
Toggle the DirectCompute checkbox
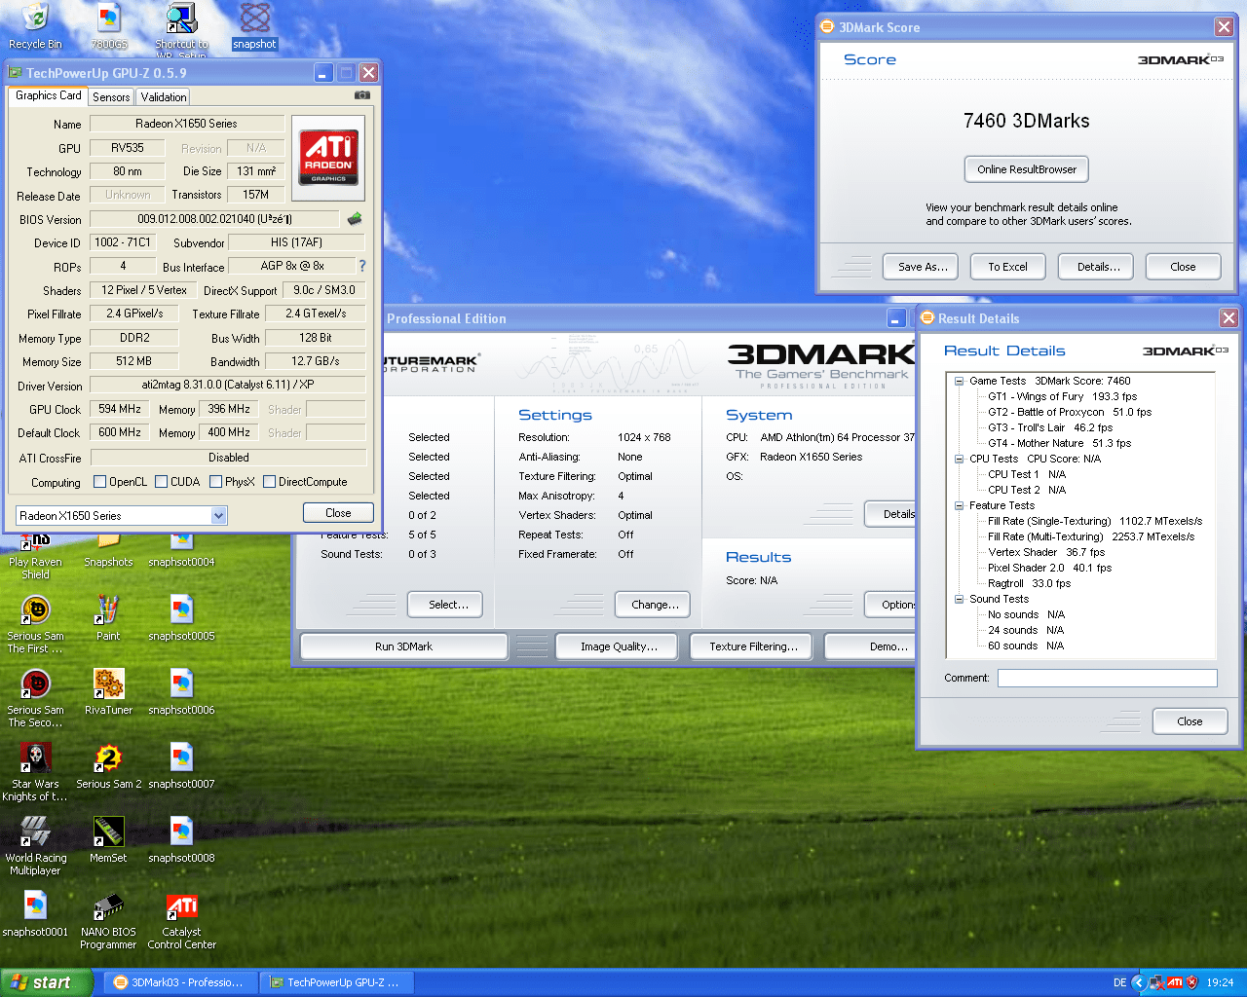[269, 481]
